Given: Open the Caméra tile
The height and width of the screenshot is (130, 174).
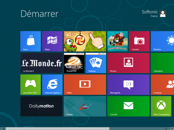Looking at the screenshot, I should click(139, 41).
